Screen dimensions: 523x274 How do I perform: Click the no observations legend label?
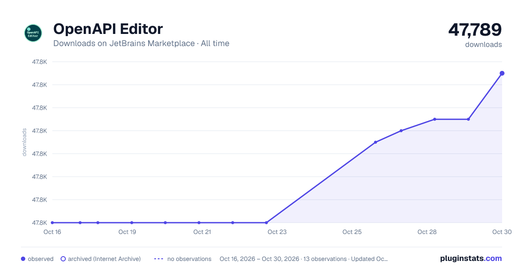point(189,259)
